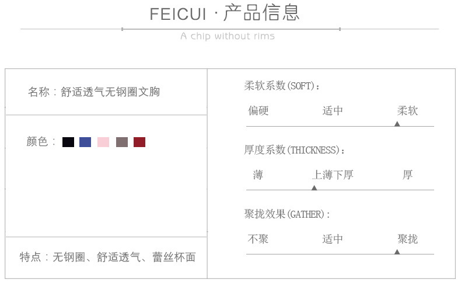Click the FEICUI 产品信息 heading
The height and width of the screenshot is (300, 461).
(225, 13)
